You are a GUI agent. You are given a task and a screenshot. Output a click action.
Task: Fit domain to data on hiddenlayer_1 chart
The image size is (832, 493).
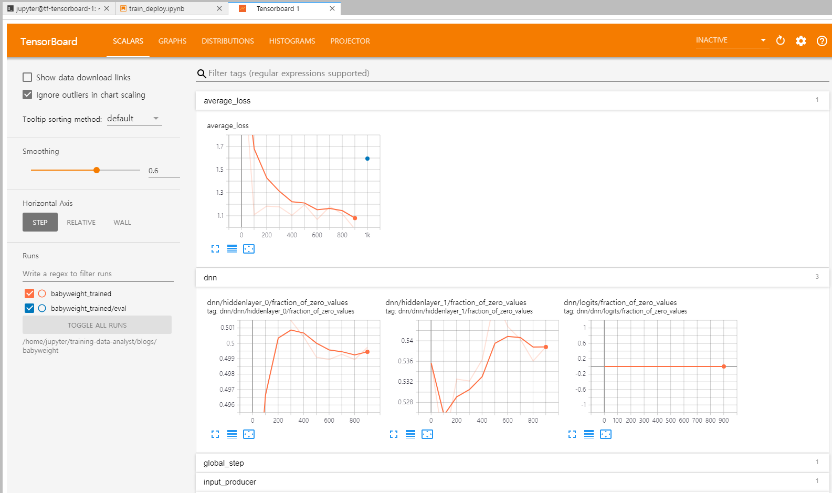pyautogui.click(x=427, y=434)
